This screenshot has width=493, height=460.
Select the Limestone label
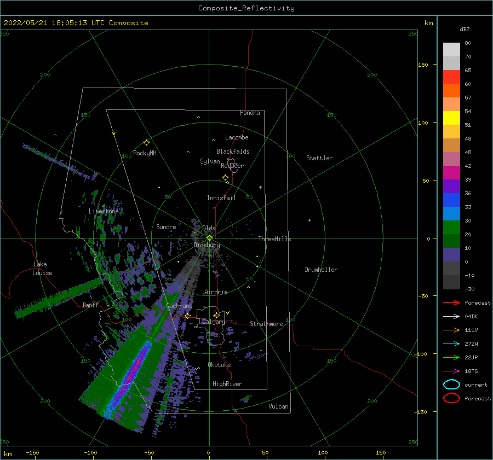[104, 211]
